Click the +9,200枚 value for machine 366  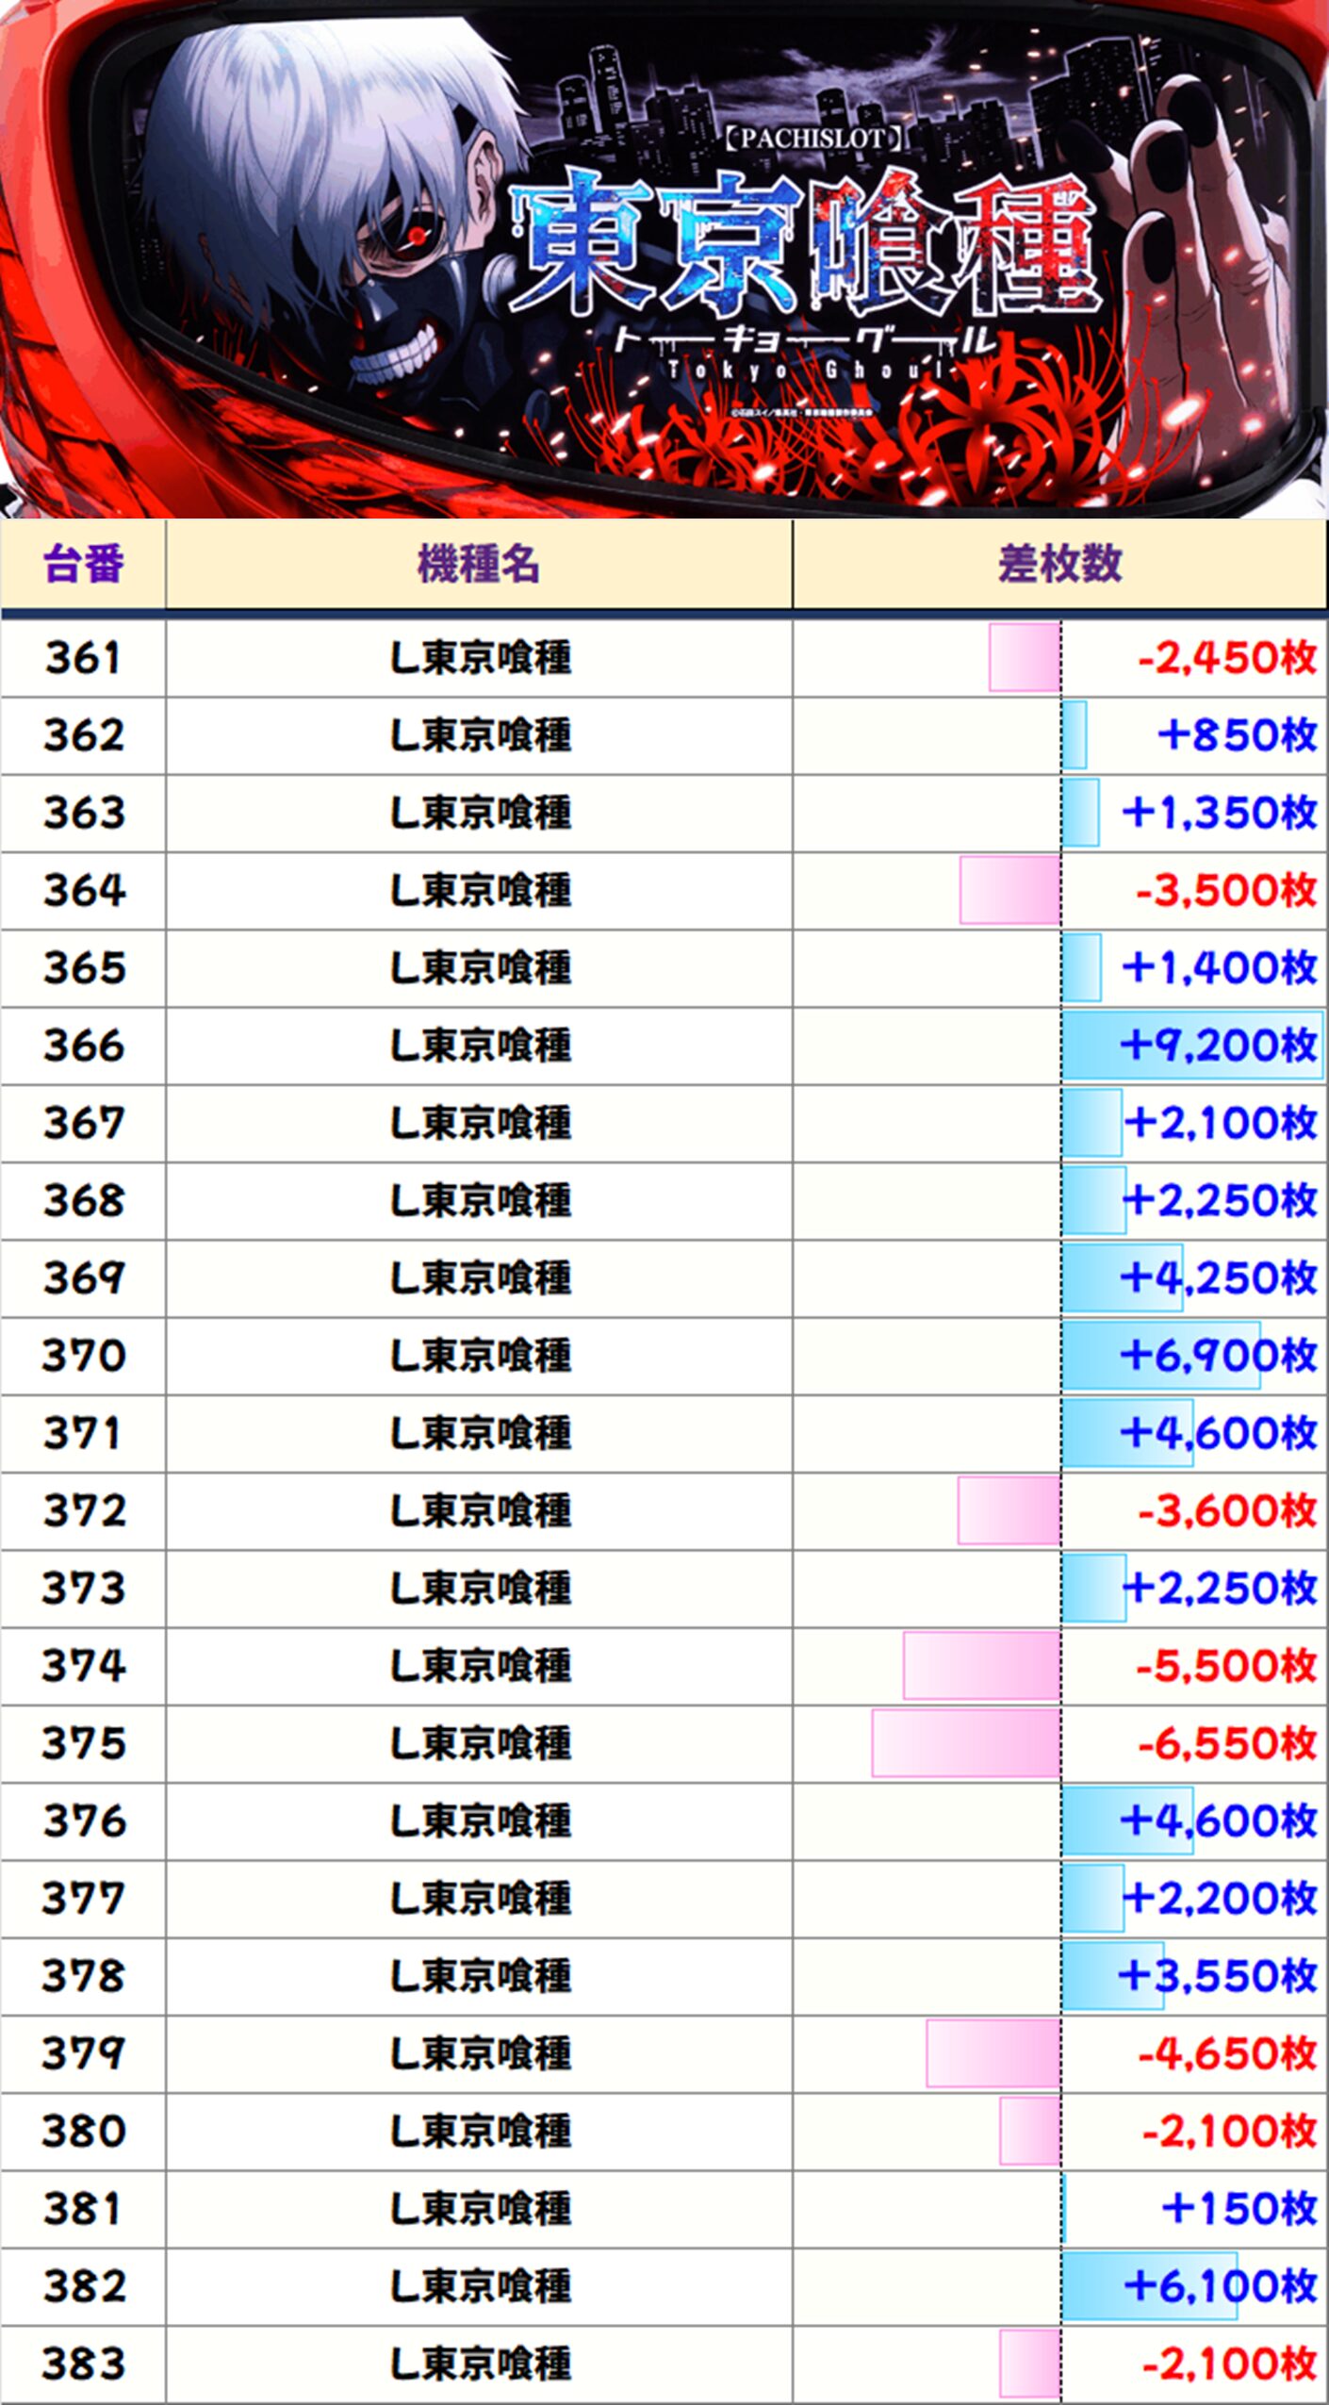pos(1218,1046)
